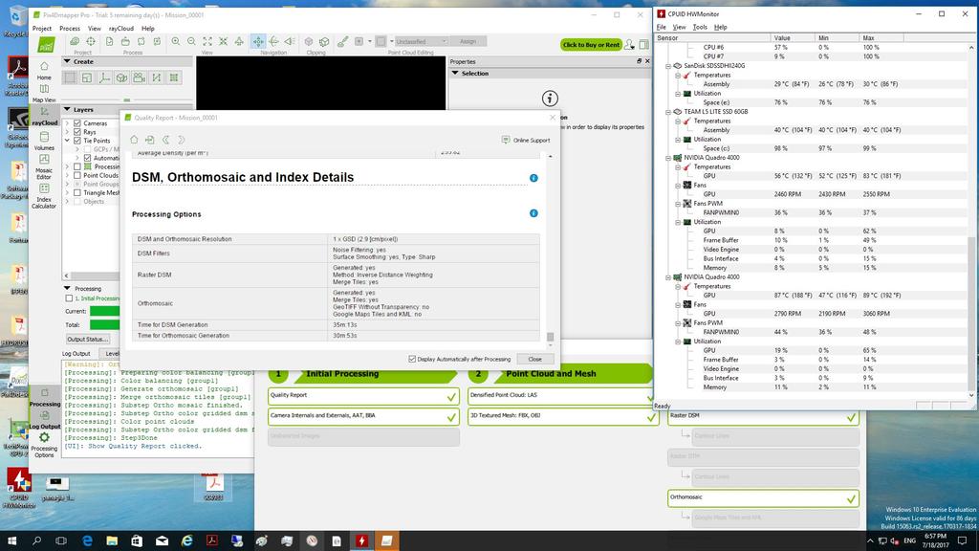
Task: Collapse the Layers panel section
Action: click(67, 109)
